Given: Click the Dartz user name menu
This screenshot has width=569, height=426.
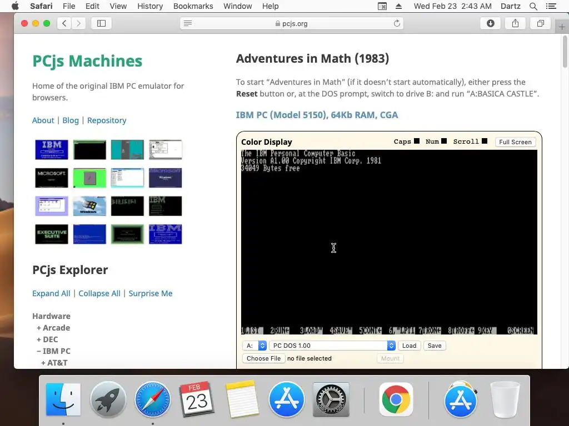Looking at the screenshot, I should (510, 6).
